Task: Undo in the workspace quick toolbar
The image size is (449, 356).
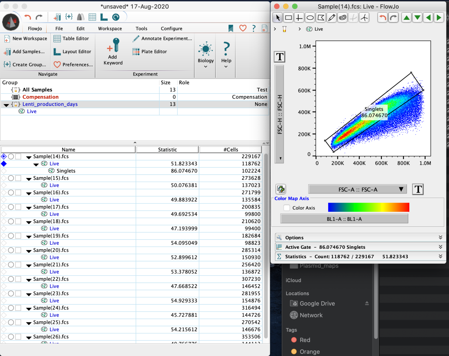Action: coord(27,17)
